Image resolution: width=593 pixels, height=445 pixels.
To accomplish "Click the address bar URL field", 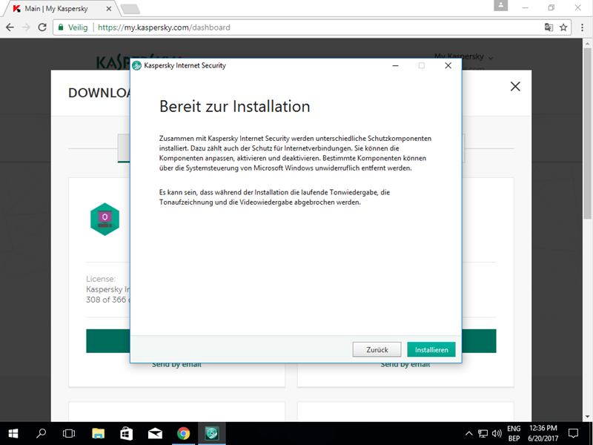I will (296, 27).
